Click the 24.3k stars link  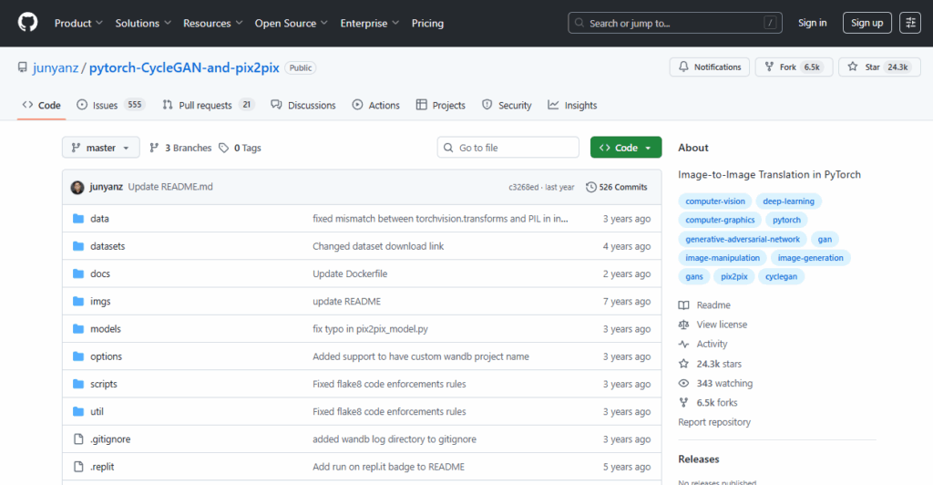pos(710,364)
